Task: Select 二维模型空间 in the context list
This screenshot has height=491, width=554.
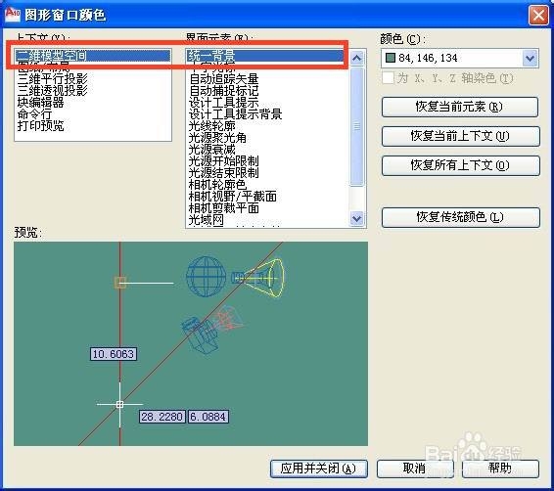Action: pos(93,56)
